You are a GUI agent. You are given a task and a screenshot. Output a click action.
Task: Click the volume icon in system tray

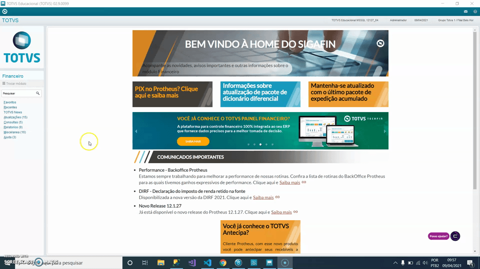coord(425,263)
